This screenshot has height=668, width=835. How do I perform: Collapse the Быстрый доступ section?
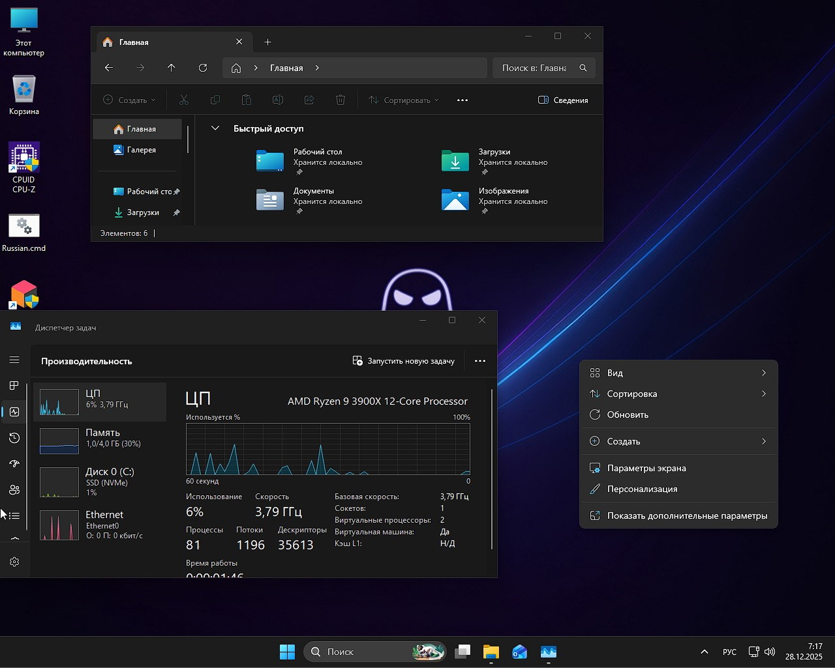[x=215, y=128]
